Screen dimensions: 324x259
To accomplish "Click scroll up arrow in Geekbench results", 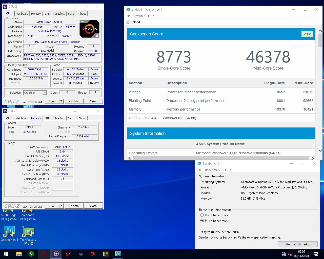I will [x=320, y=31].
